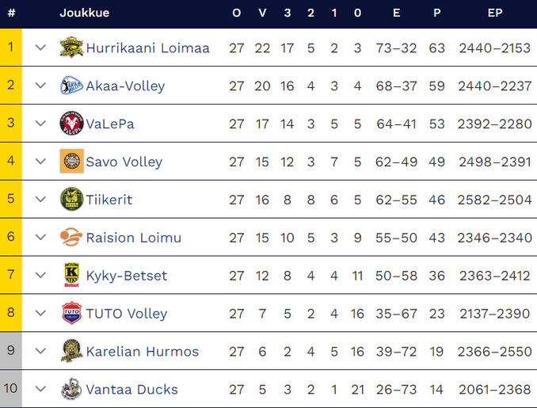
Task: Click the VaLePa team logo
Action: 71,124
